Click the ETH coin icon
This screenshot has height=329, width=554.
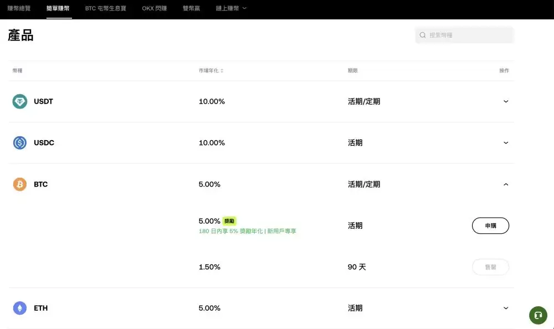[x=19, y=308]
